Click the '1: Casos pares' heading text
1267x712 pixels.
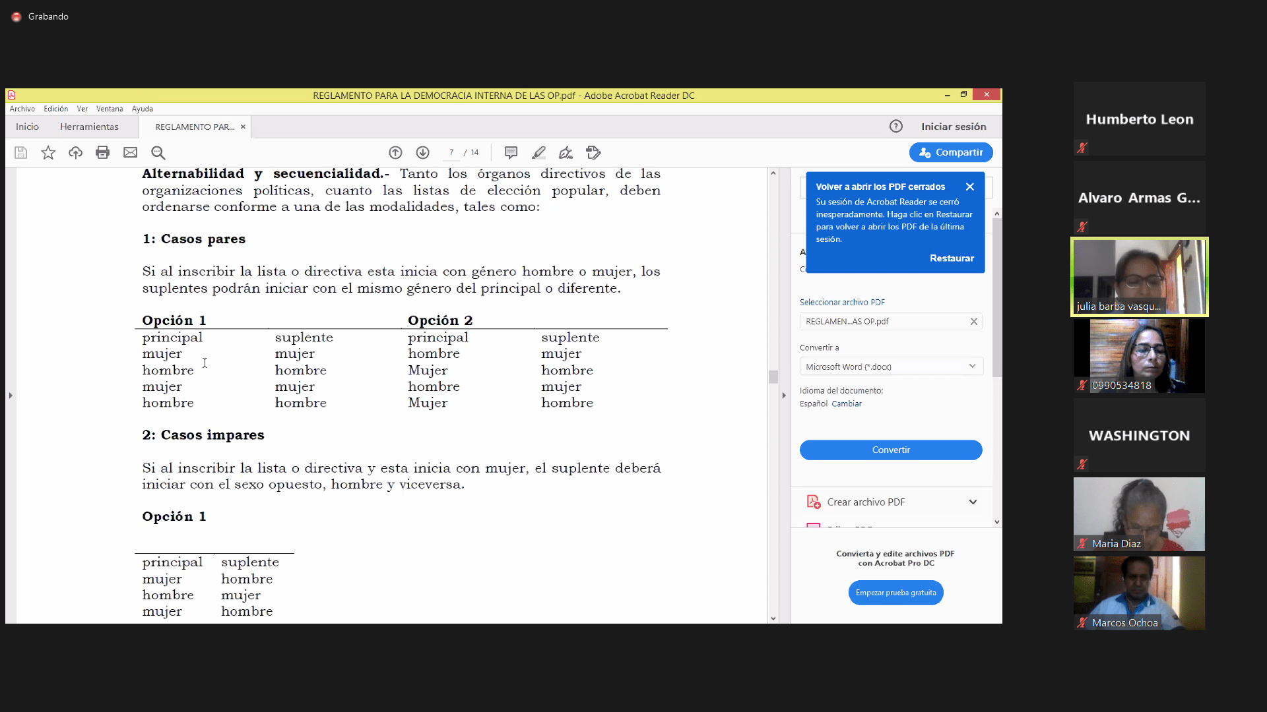click(194, 239)
